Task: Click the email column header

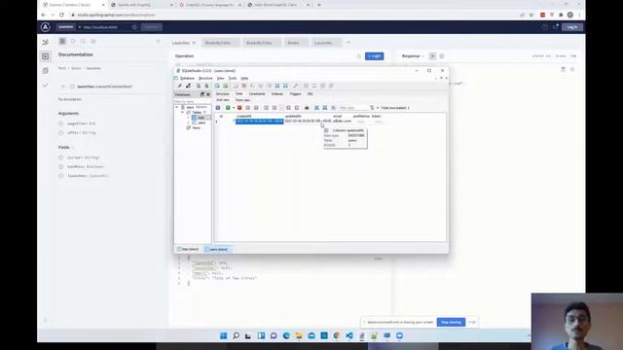Action: point(338,117)
